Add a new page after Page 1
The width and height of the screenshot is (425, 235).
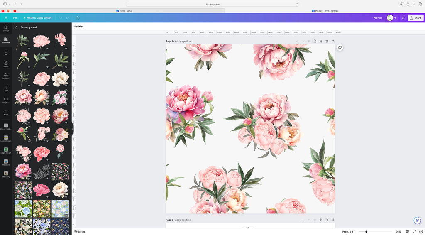point(332,41)
